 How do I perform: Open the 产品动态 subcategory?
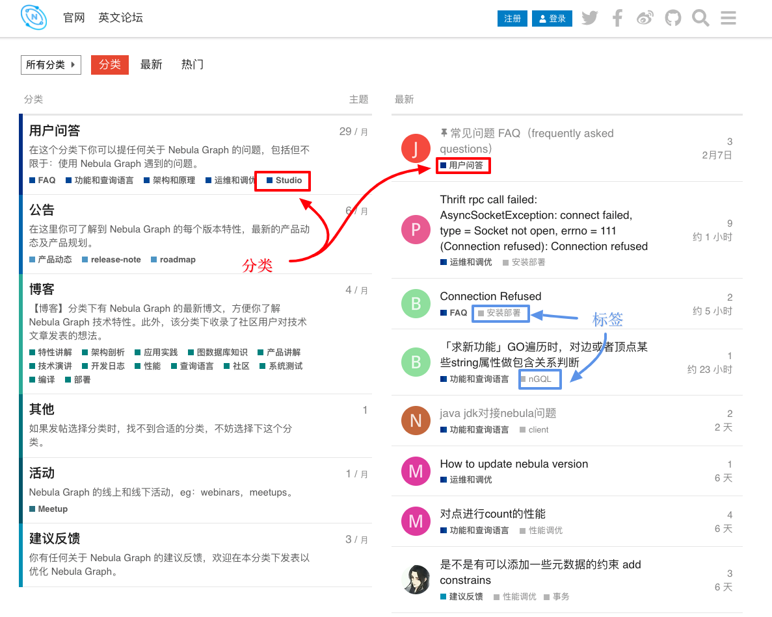click(x=50, y=260)
